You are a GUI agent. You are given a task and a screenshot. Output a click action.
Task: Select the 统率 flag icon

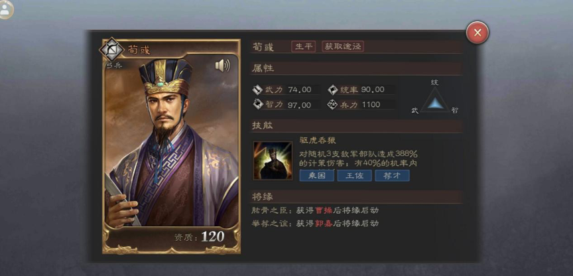[x=332, y=90]
